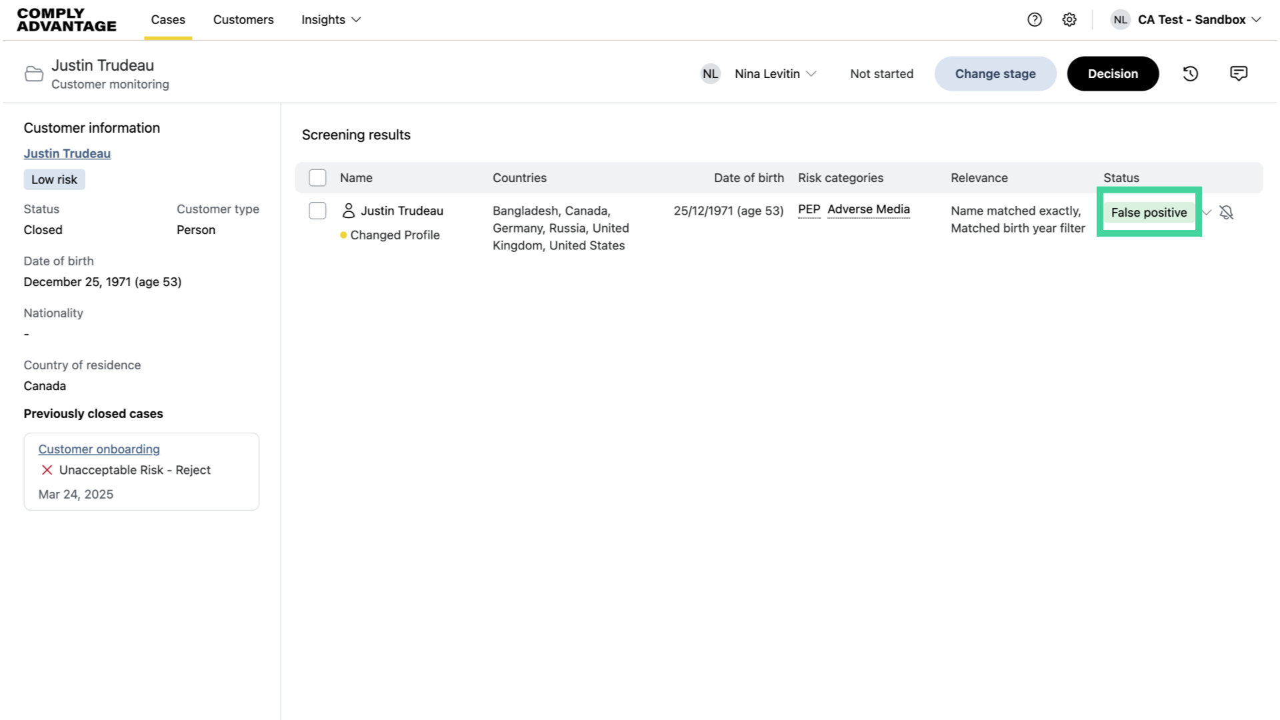Open the Customer onboarding closed case link

(99, 449)
